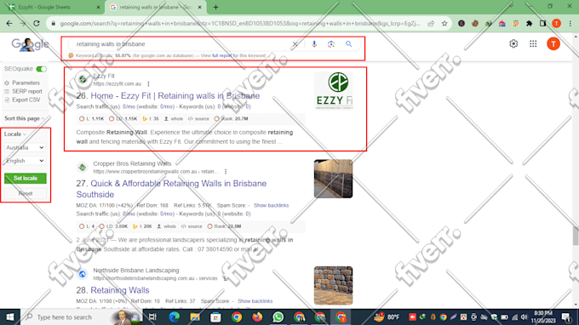Image resolution: width=579 pixels, height=325 pixels.
Task: Show backlinks for Cropper Bros result
Action: (271, 205)
